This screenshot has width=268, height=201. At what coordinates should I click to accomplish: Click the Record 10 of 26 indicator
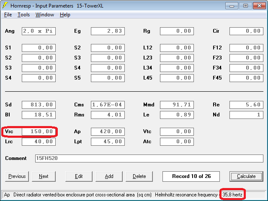(191, 176)
